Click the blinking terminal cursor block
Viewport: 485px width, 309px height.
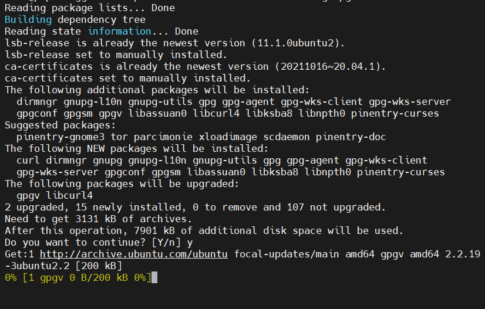(x=154, y=277)
